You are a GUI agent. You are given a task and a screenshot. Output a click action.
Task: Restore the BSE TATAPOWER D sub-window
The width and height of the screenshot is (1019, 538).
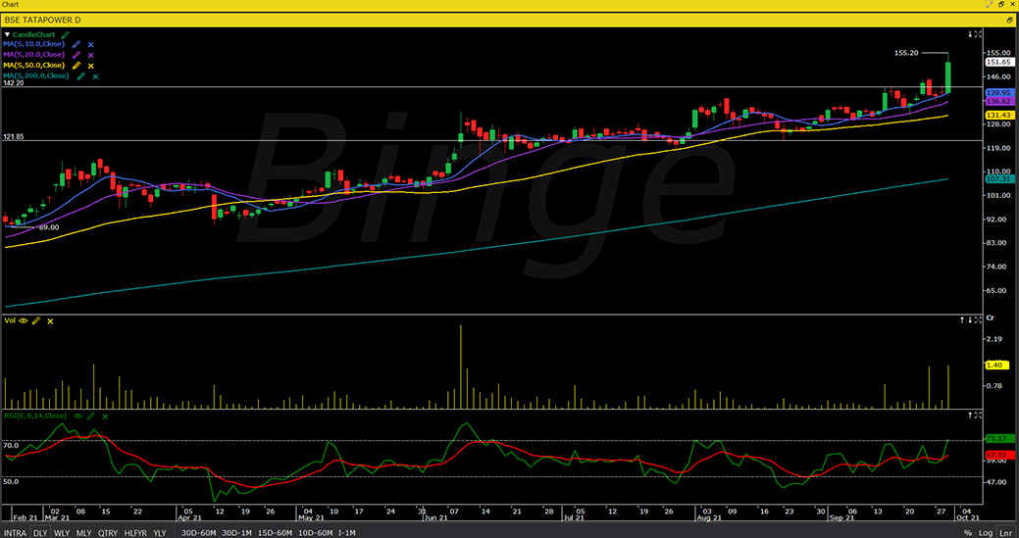click(x=1010, y=21)
